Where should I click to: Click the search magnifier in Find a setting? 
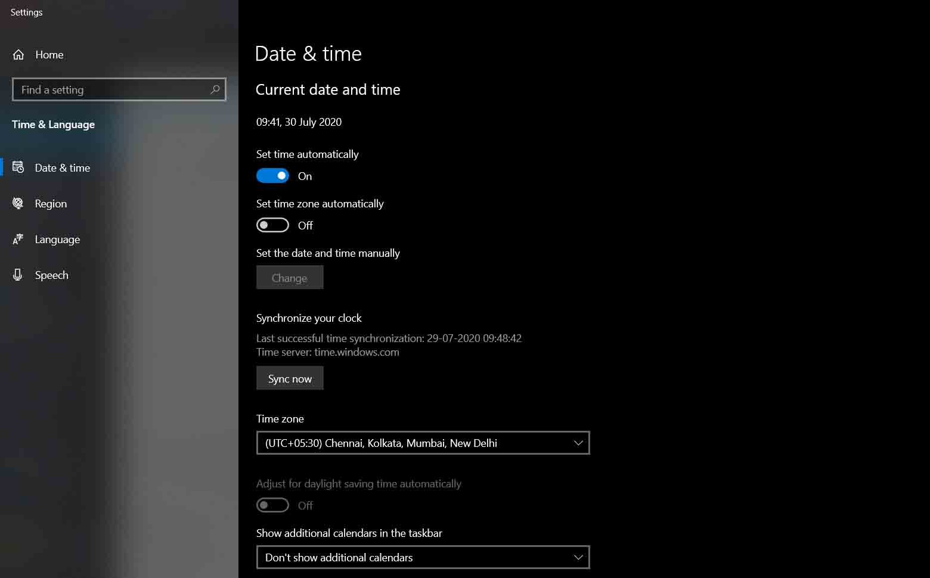(x=215, y=89)
